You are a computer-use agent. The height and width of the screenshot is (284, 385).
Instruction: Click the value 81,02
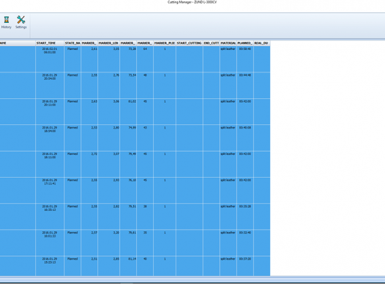132,101
